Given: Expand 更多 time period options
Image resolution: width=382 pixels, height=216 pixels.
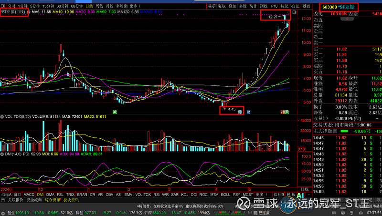Looking at the screenshot, I should (x=135, y=6).
